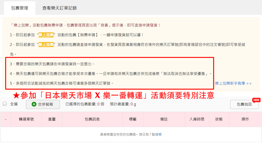The image size is (262, 151).
Task: Click the 操作 column header
Action: click(245, 119)
